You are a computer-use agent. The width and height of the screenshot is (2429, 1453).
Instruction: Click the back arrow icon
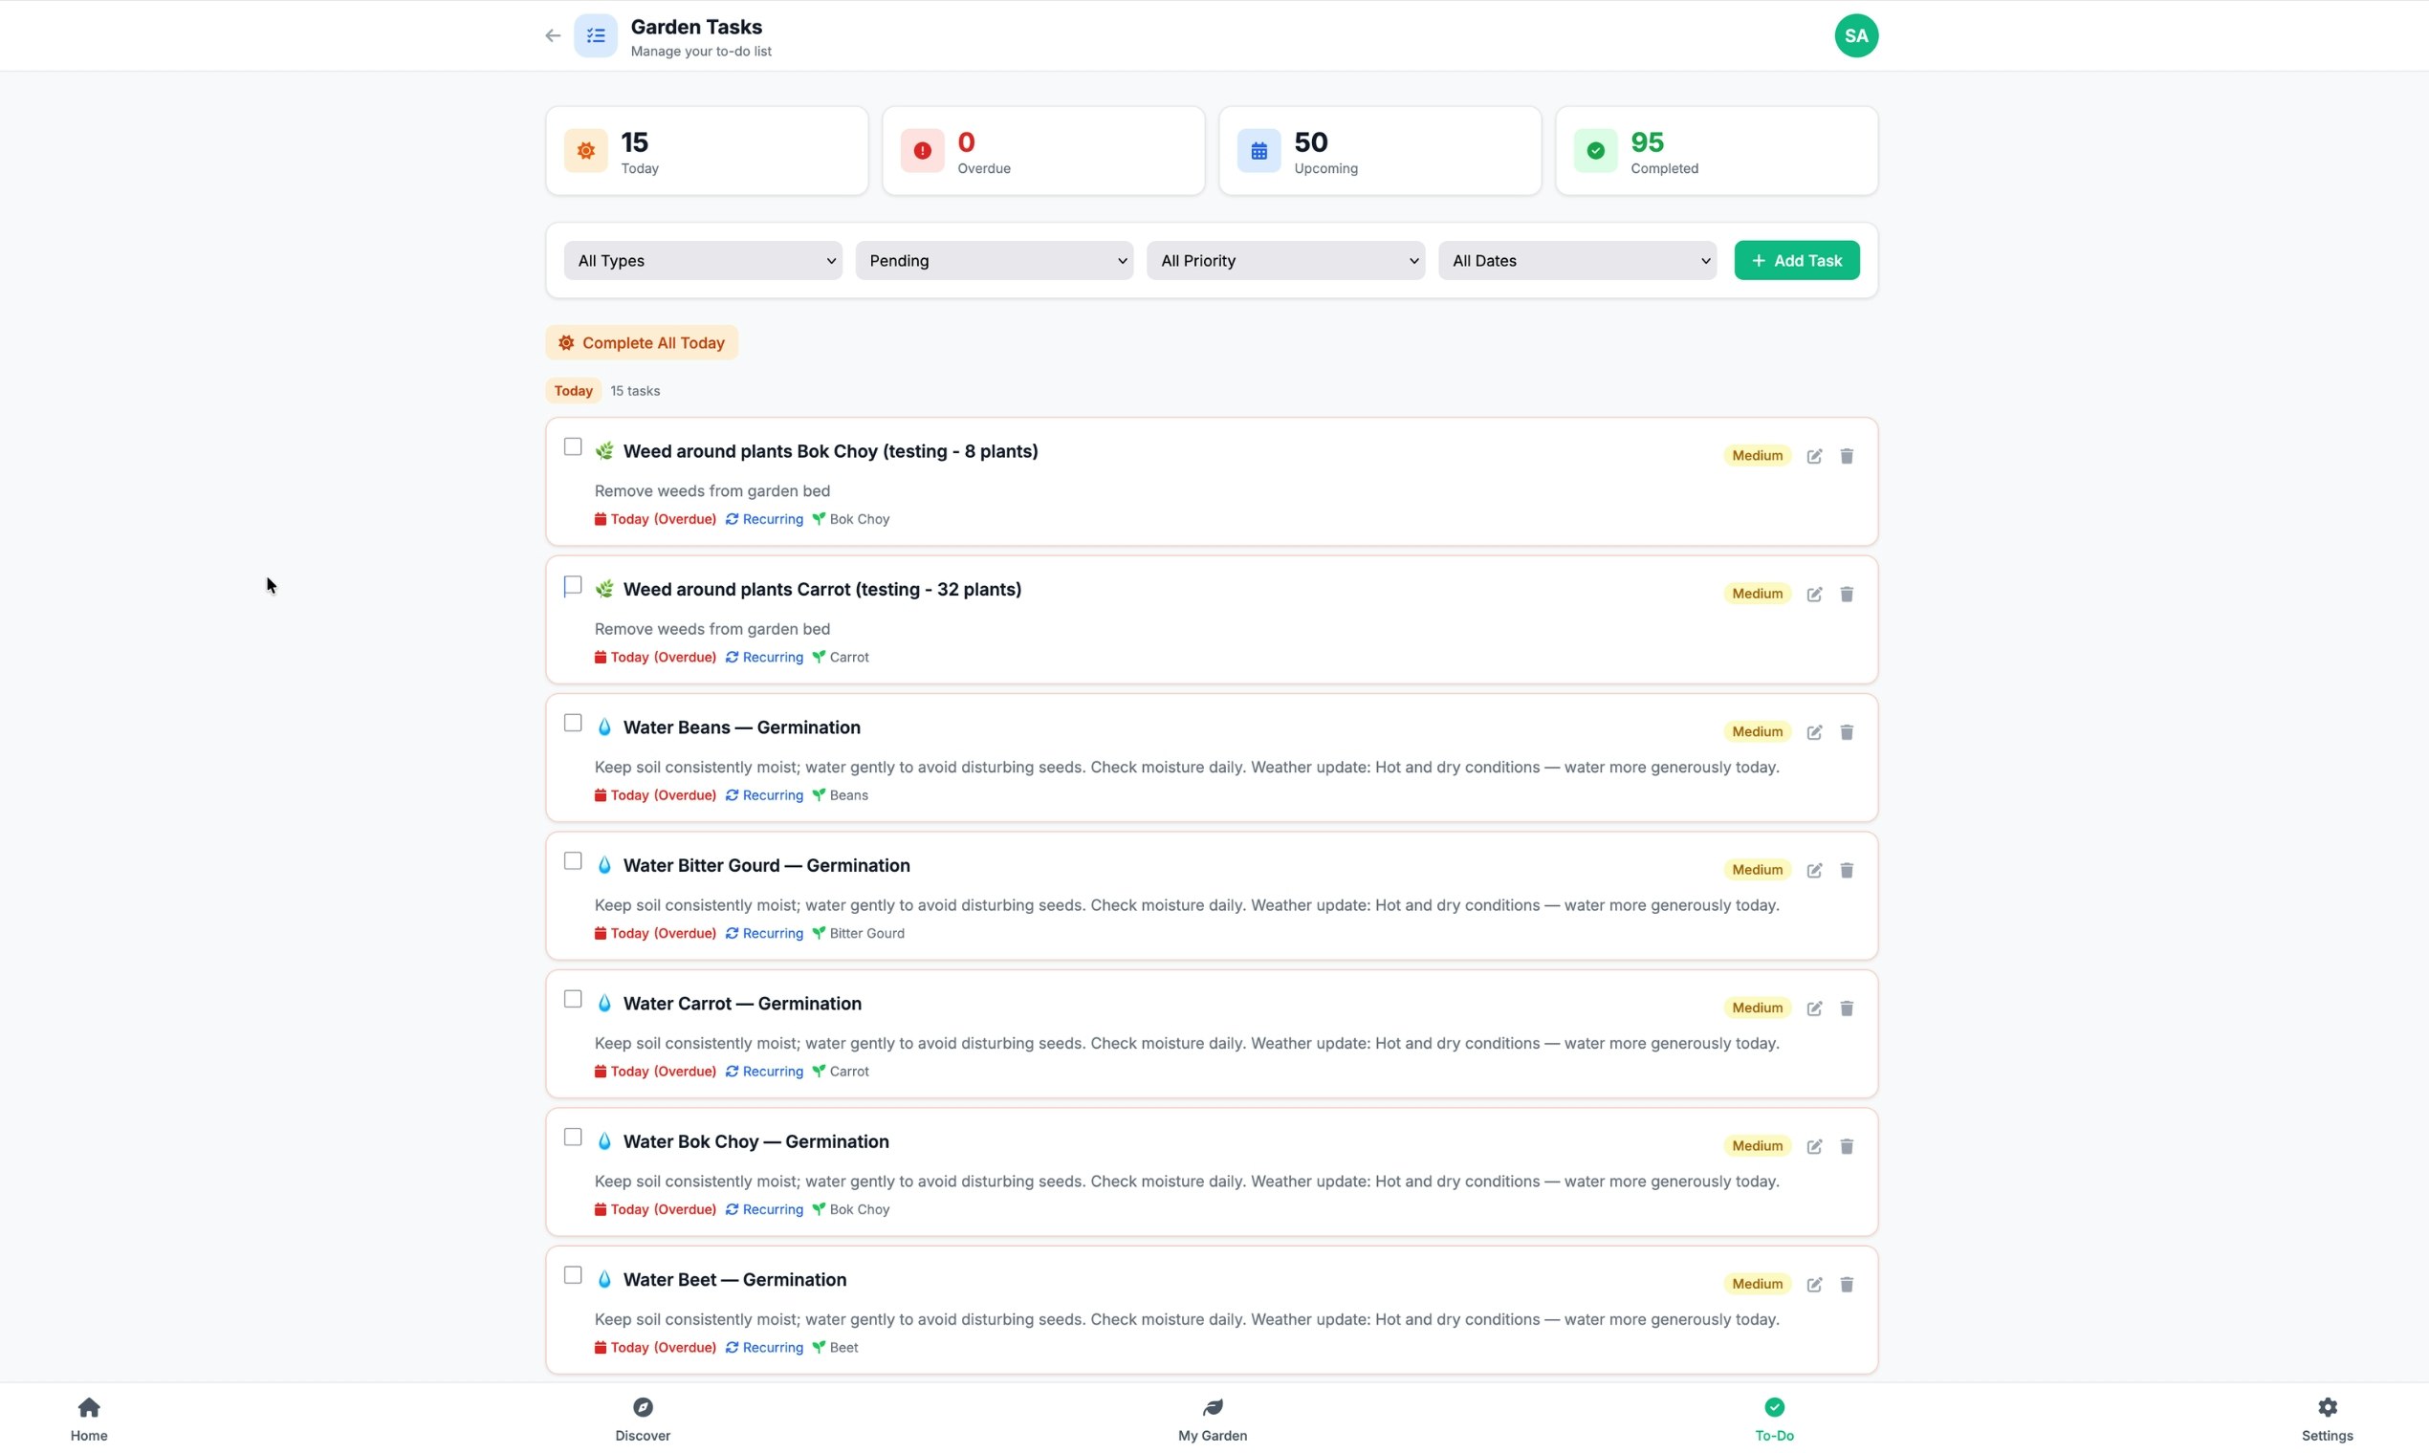point(552,35)
